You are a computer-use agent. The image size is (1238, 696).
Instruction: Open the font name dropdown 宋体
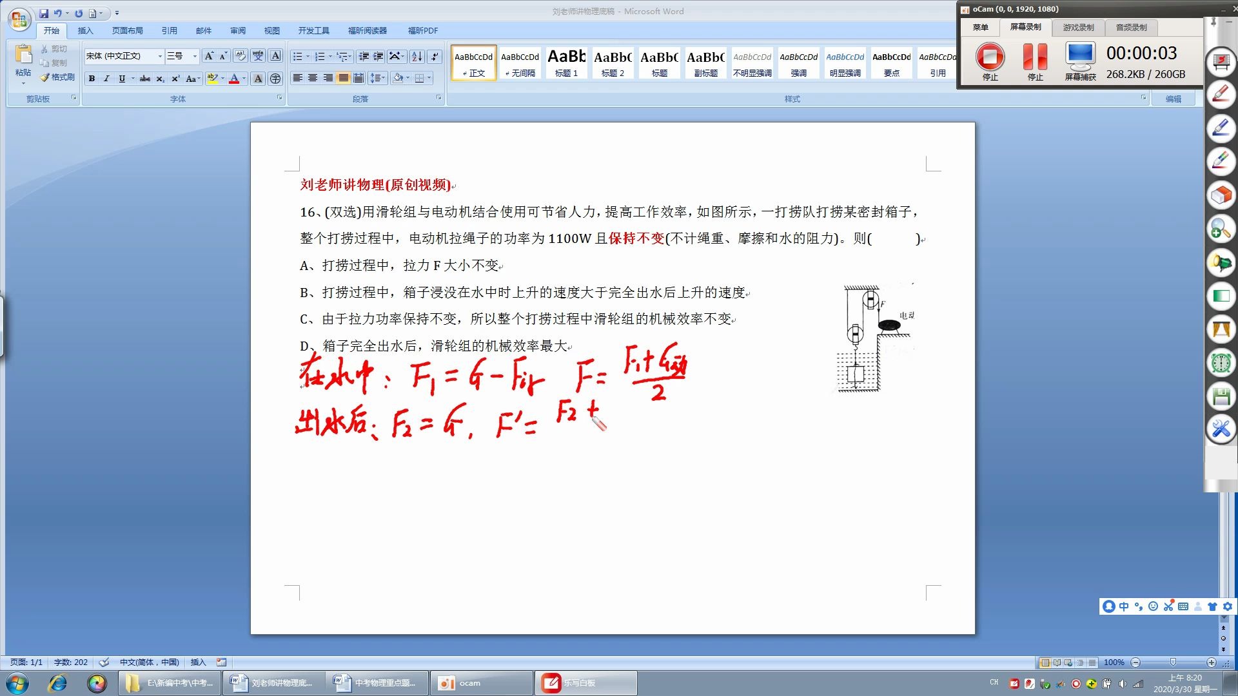pos(160,56)
